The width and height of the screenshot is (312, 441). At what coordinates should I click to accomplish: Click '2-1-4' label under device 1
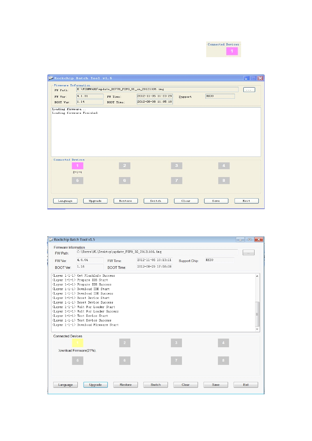coord(77,172)
